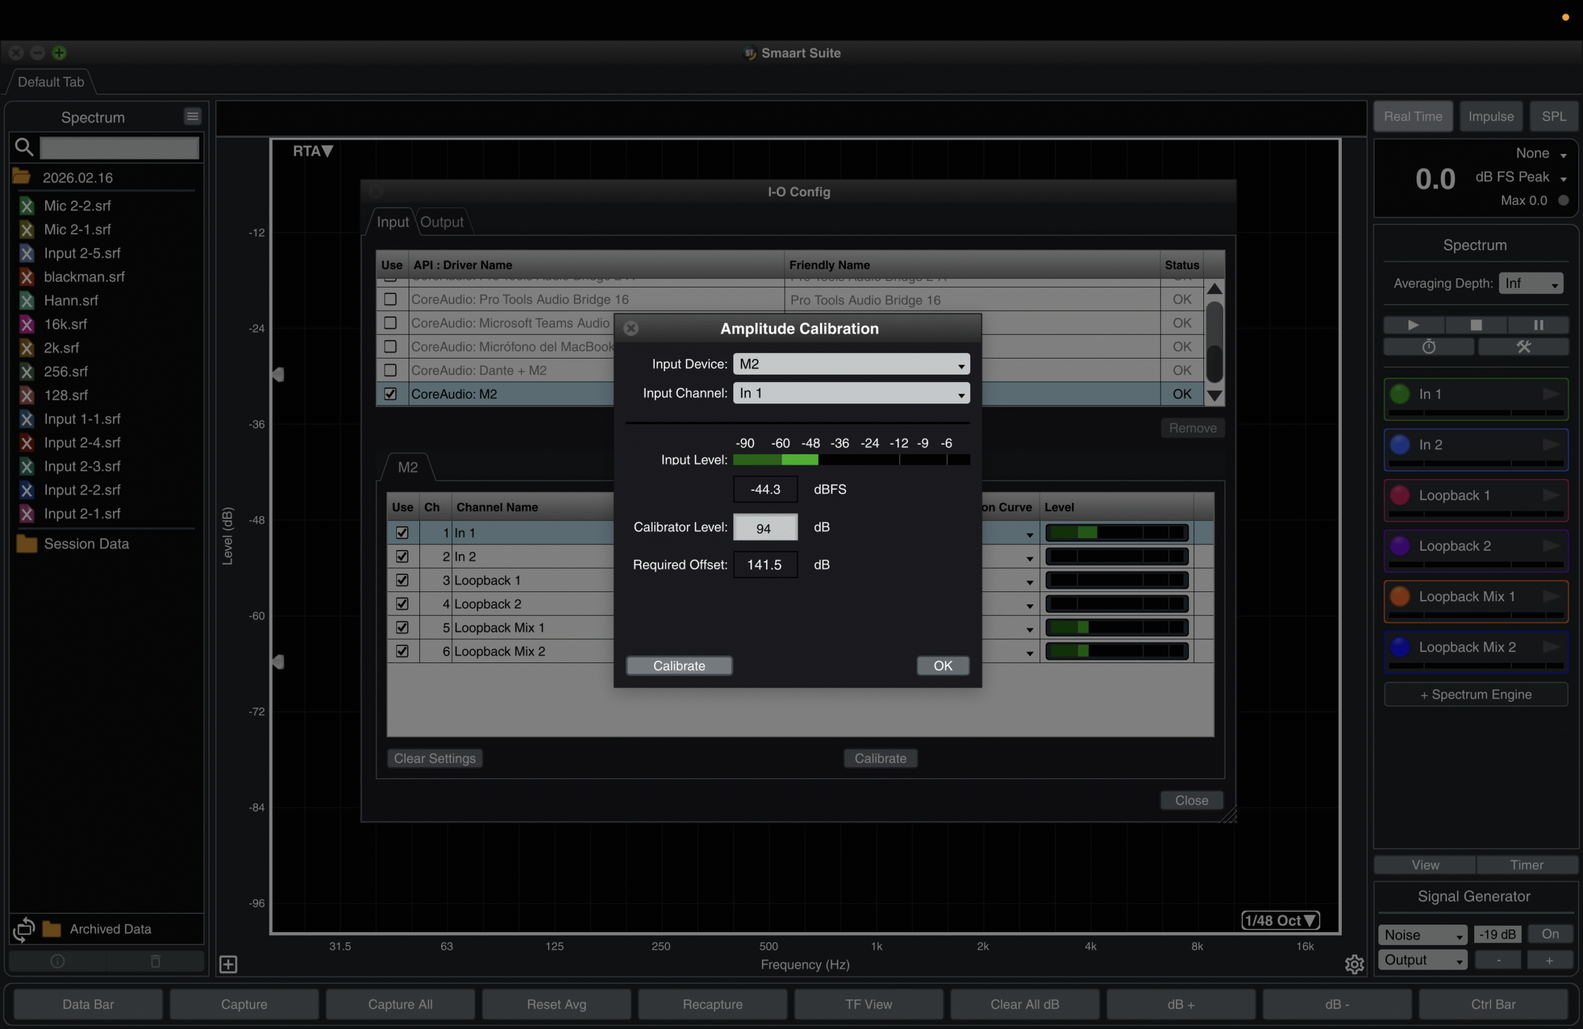Switch to Impulse mode
Viewport: 1583px width, 1029px height.
click(1490, 116)
